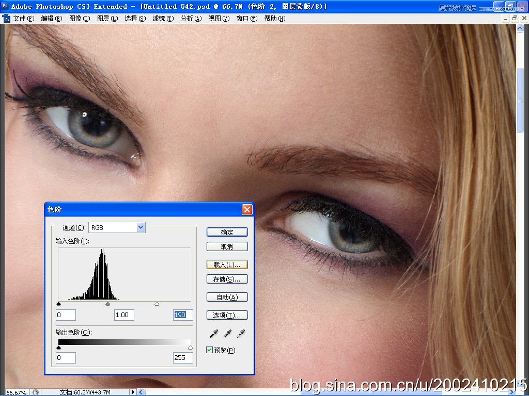This screenshot has height=396, width=529.
Task: Click the output black level slider
Action: [59, 348]
